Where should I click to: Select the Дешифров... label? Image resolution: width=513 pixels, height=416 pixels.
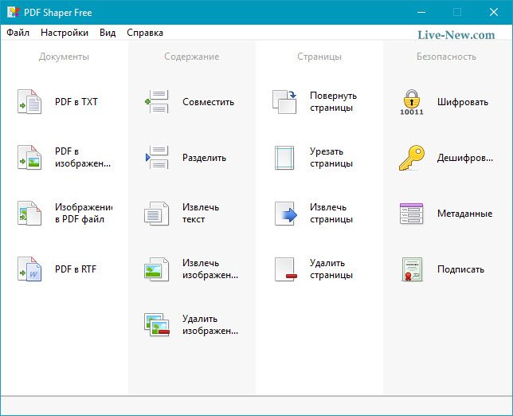[x=465, y=158]
